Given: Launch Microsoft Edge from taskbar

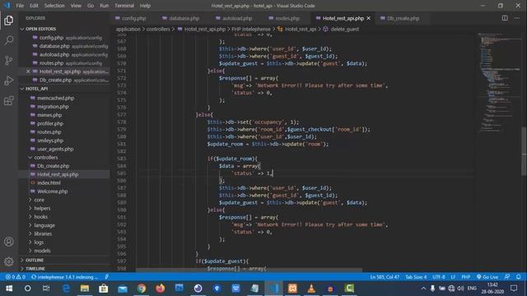Looking at the screenshot, I should coord(66,289).
